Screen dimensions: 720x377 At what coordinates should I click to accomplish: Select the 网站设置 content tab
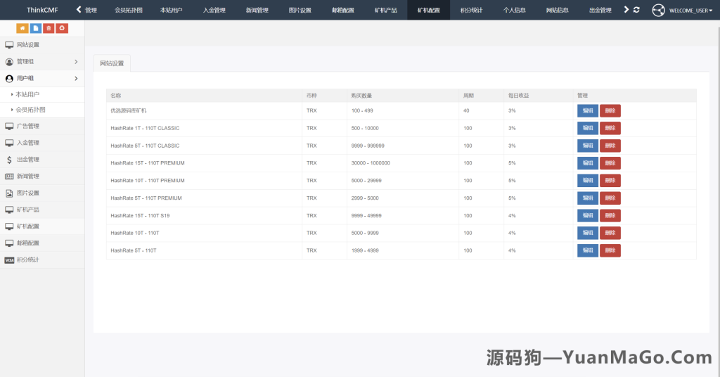[x=112, y=63]
